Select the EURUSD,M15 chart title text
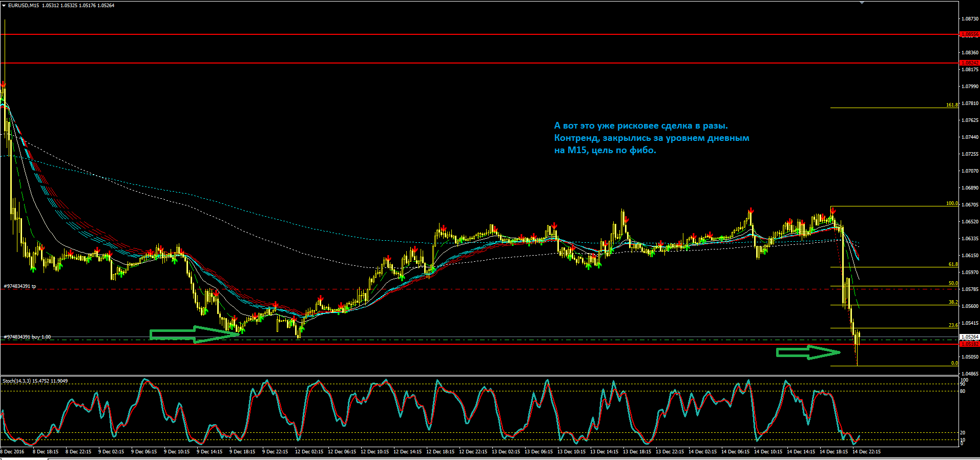The image size is (980, 460). point(24,6)
